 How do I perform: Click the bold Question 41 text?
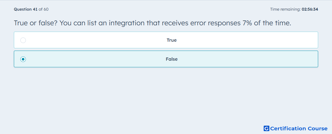(x=26, y=9)
